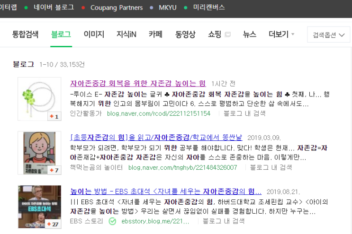Click the red dot icon before Coupang Partners

83,8
